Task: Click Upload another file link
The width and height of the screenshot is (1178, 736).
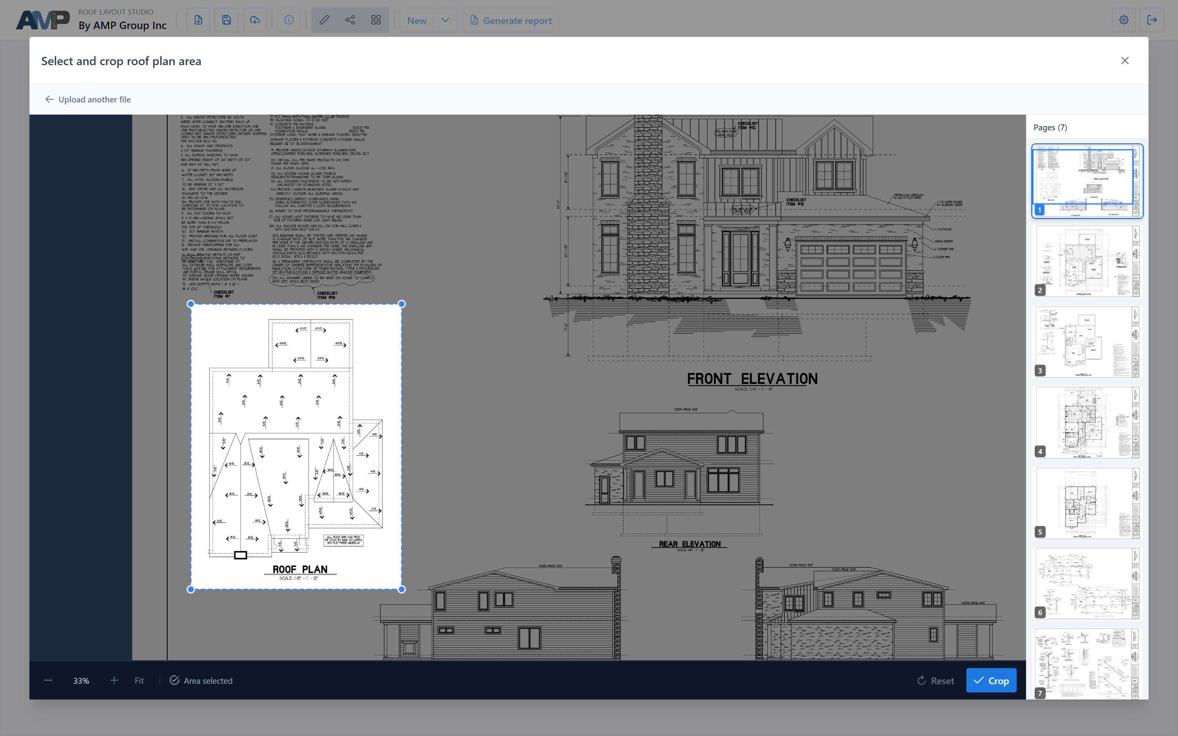Action: click(88, 99)
